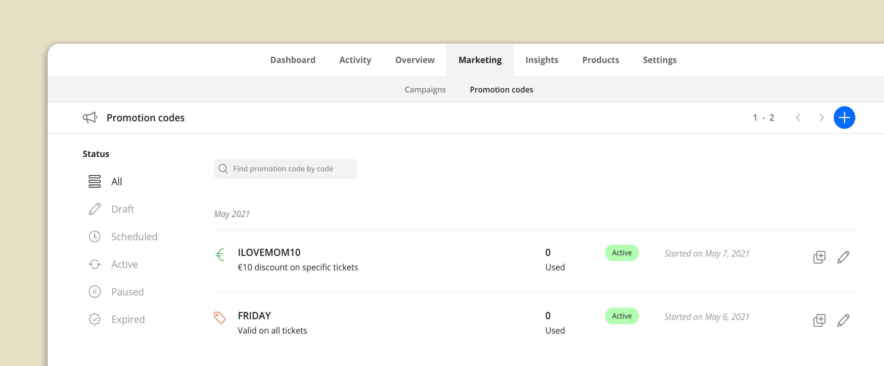
Task: Click the '1 - 2' page range indicator
Action: tap(763, 118)
